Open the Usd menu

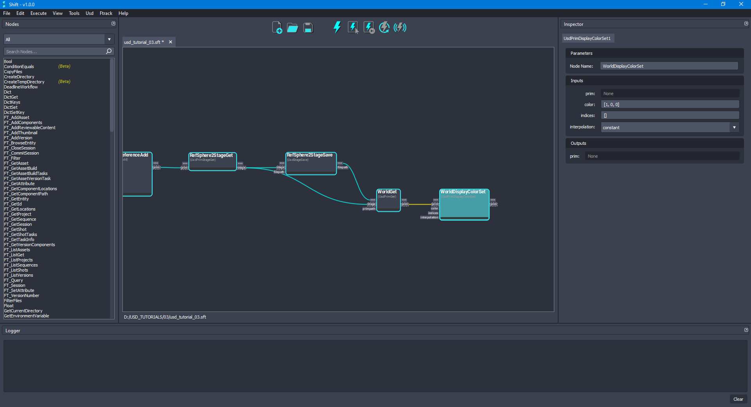89,13
